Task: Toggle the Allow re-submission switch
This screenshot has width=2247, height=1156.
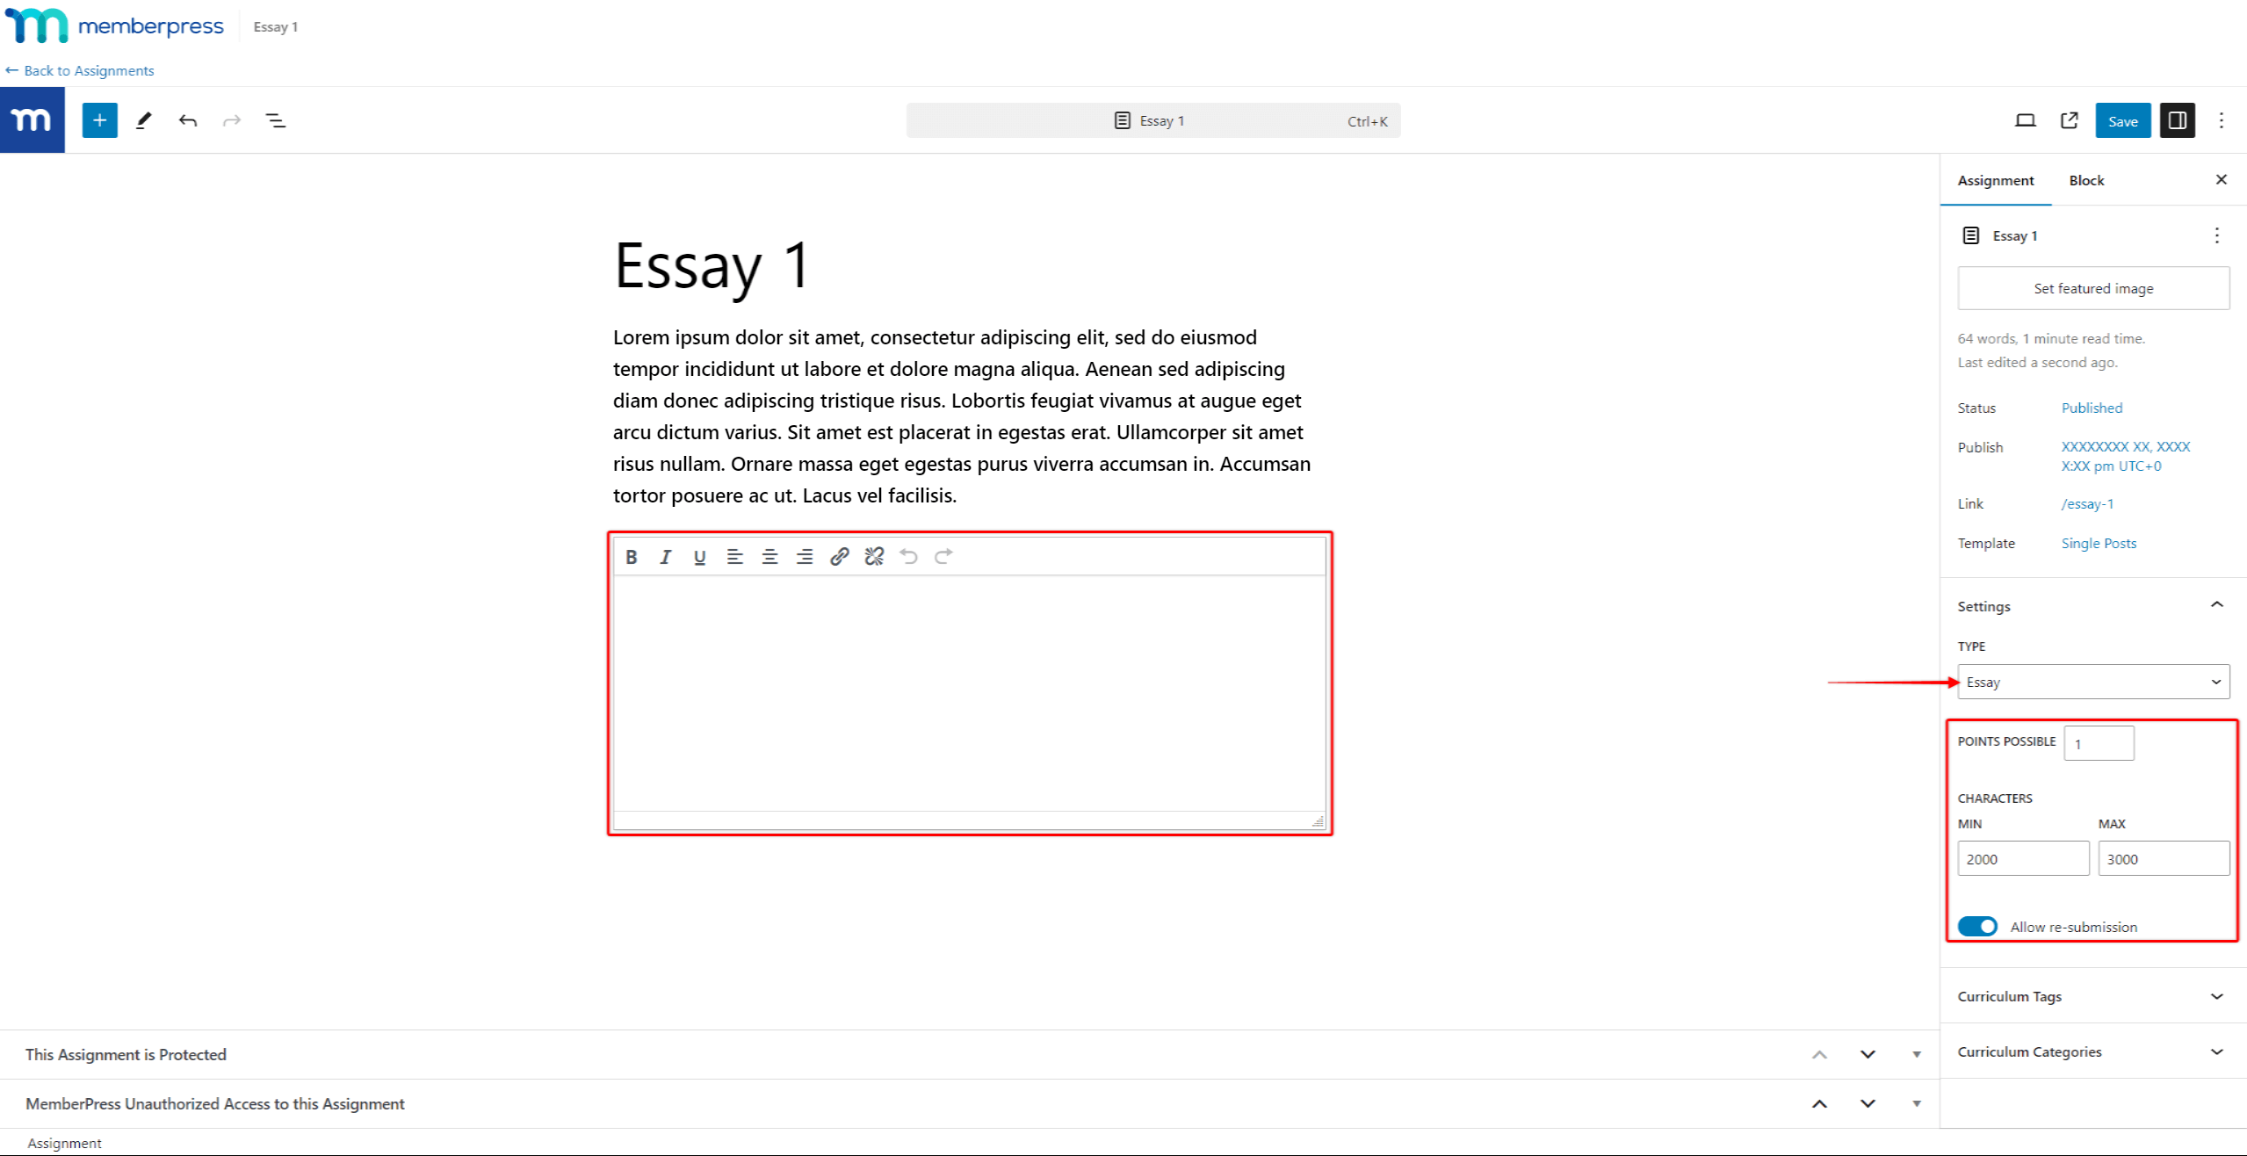Action: [1977, 926]
